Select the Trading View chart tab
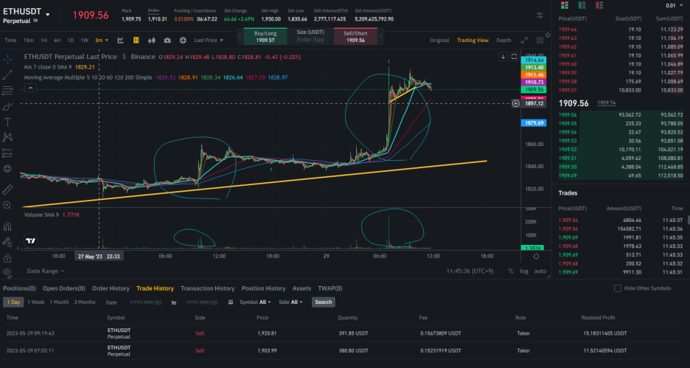The image size is (690, 368). pos(473,40)
